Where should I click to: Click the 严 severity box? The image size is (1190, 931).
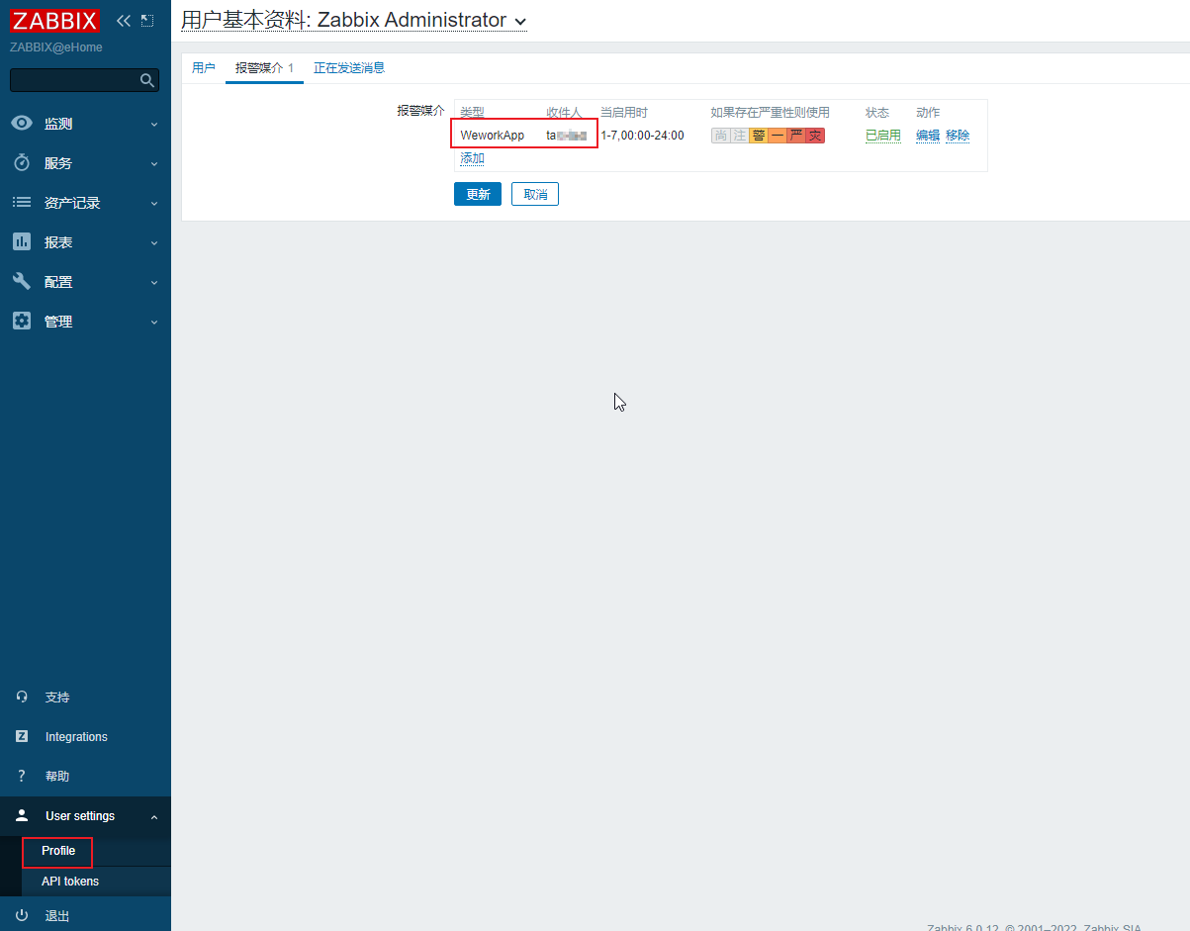[x=796, y=136]
